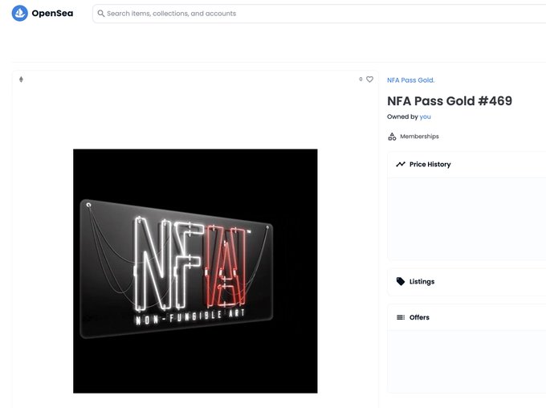Click the Offers list icon
Image resolution: width=546 pixels, height=408 pixels.
tap(401, 317)
